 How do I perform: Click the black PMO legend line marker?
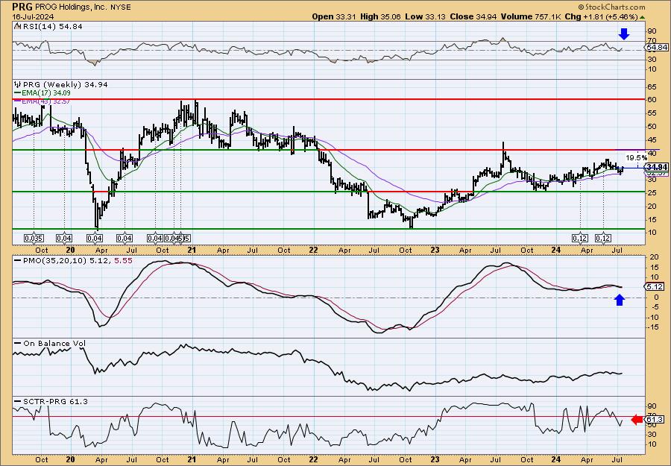tap(18, 260)
